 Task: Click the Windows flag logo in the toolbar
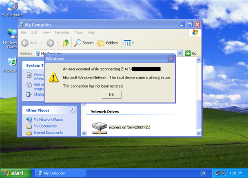[195, 32]
